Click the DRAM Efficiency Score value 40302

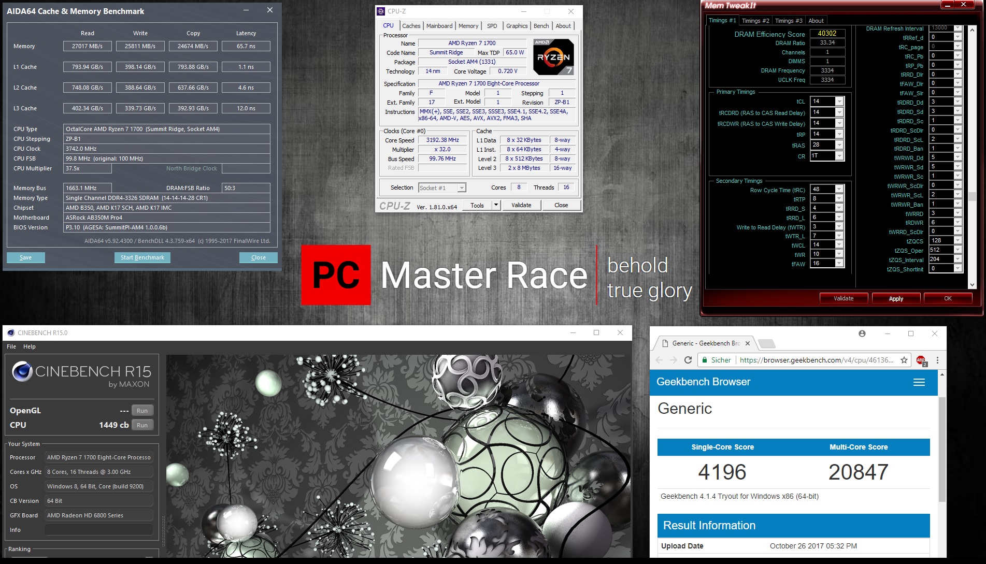827,33
